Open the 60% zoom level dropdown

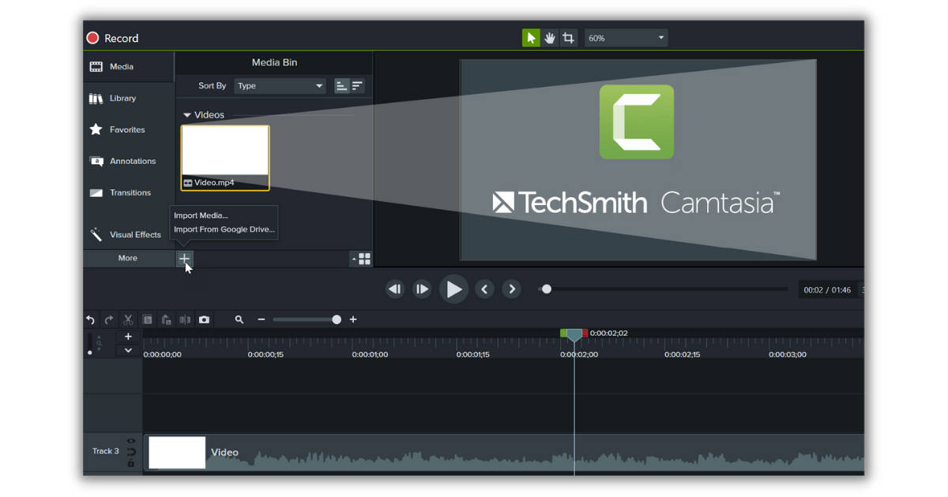click(x=626, y=37)
